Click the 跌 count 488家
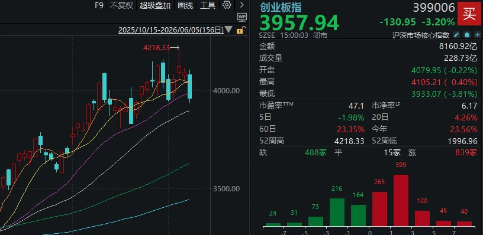Image resolution: width=483 pixels, height=235 pixels. (x=315, y=152)
